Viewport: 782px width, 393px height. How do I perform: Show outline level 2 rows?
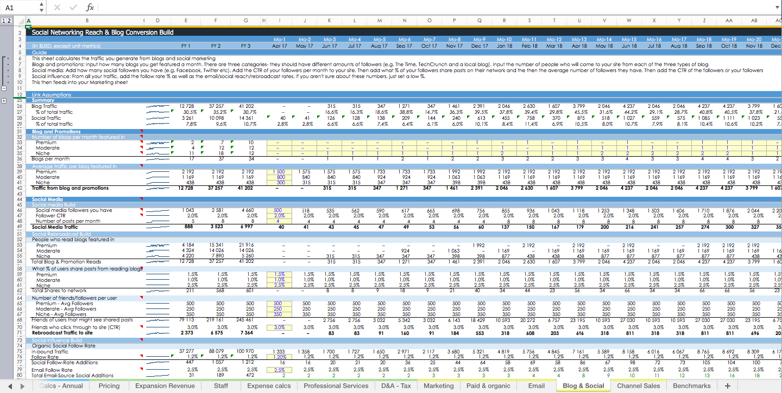click(x=9, y=21)
